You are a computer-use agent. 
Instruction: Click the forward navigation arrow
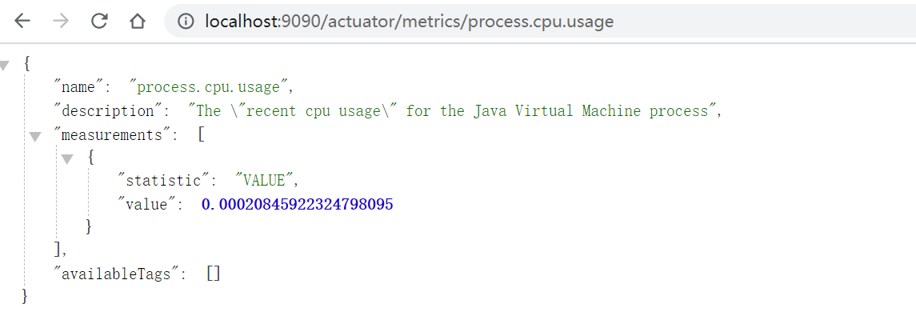point(61,22)
